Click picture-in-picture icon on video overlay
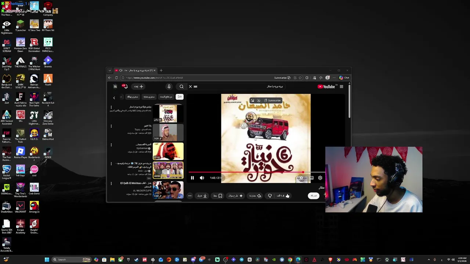The width and height of the screenshot is (470, 264). [x=252, y=100]
